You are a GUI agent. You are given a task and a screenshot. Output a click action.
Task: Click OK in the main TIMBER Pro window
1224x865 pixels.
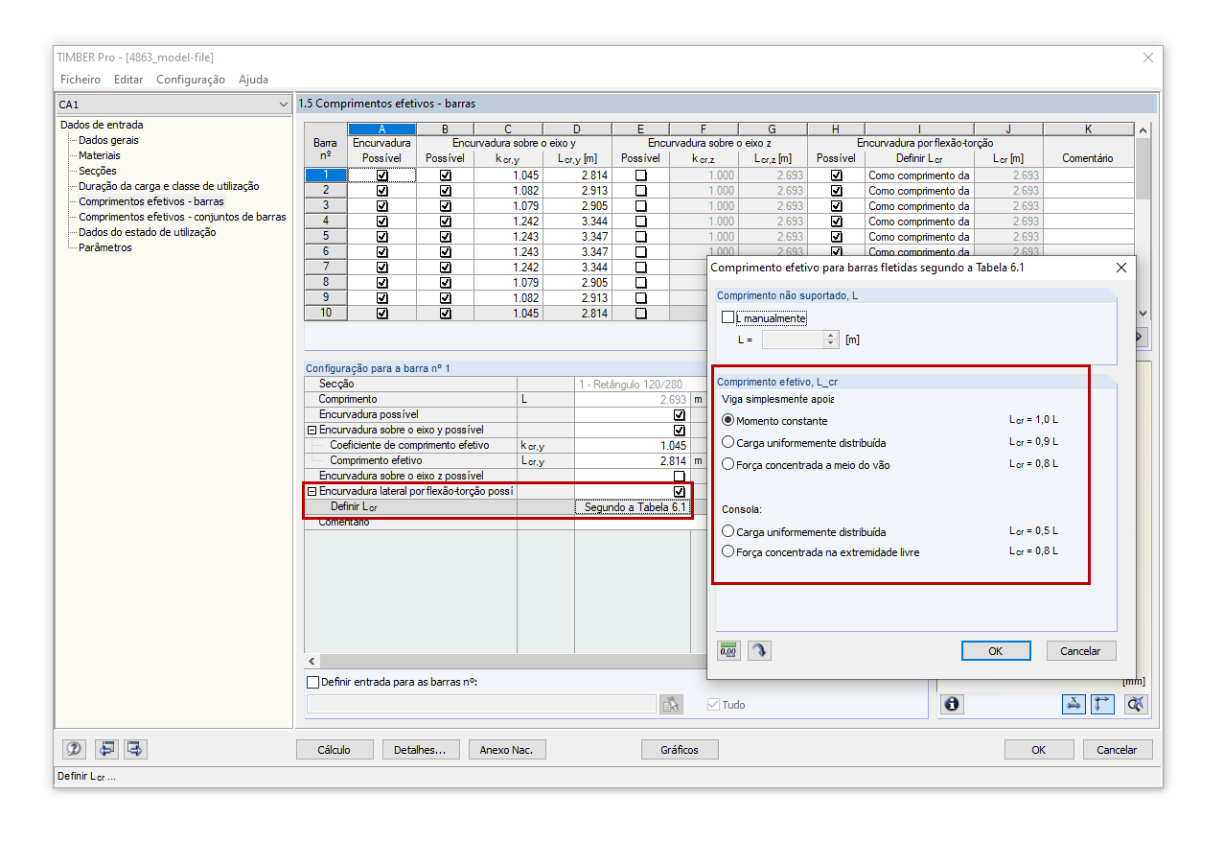coord(1039,750)
